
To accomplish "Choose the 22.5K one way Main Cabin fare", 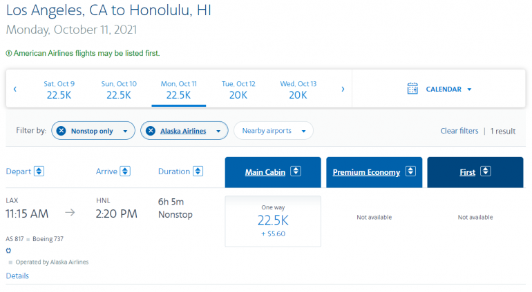I will [273, 221].
